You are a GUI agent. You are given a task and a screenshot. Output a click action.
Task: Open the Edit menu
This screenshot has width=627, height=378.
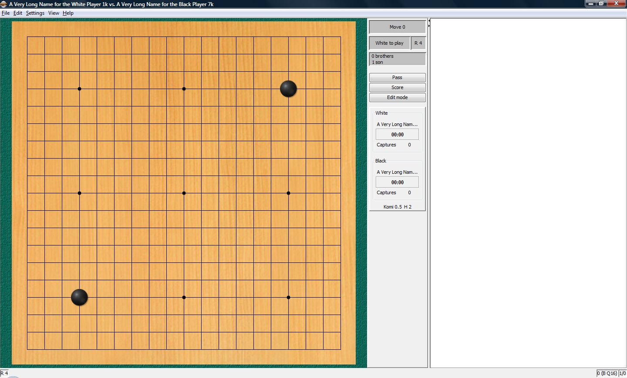[17, 13]
